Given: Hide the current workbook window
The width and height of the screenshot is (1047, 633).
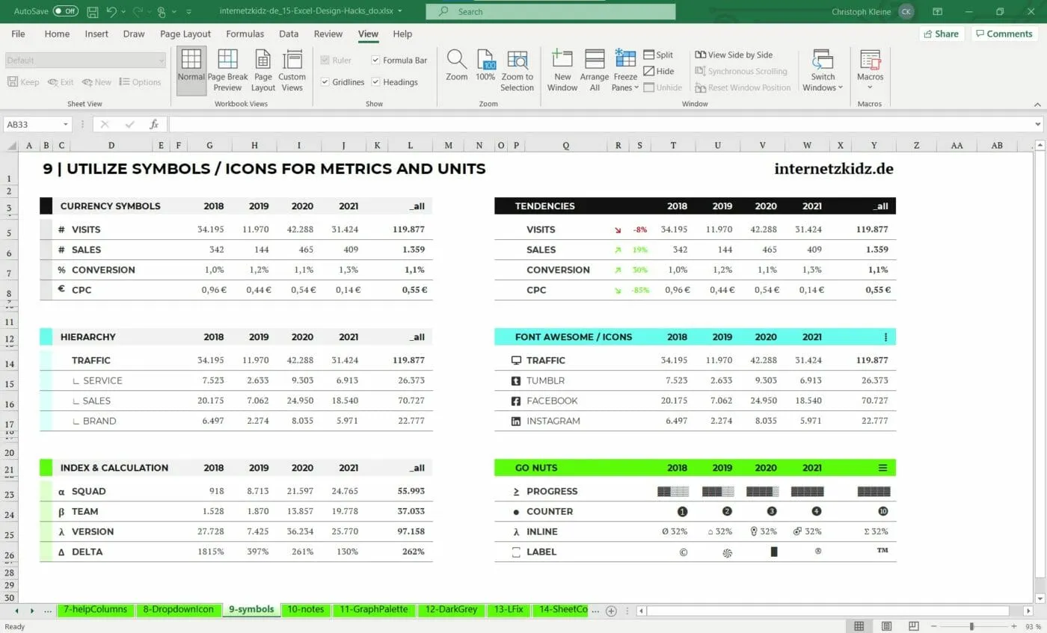Looking at the screenshot, I should pos(659,71).
